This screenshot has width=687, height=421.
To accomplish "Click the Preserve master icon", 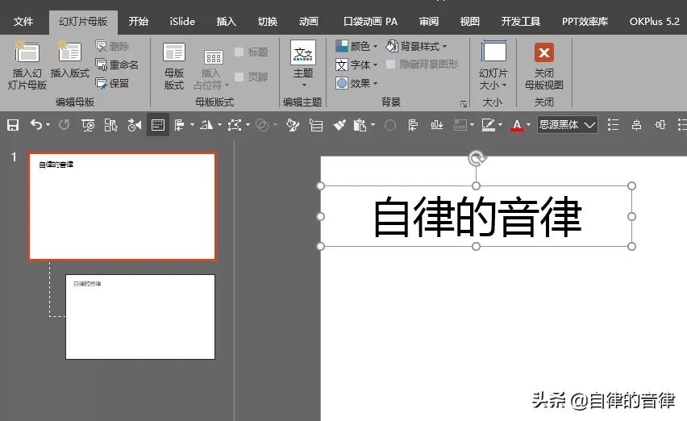I will (x=112, y=83).
